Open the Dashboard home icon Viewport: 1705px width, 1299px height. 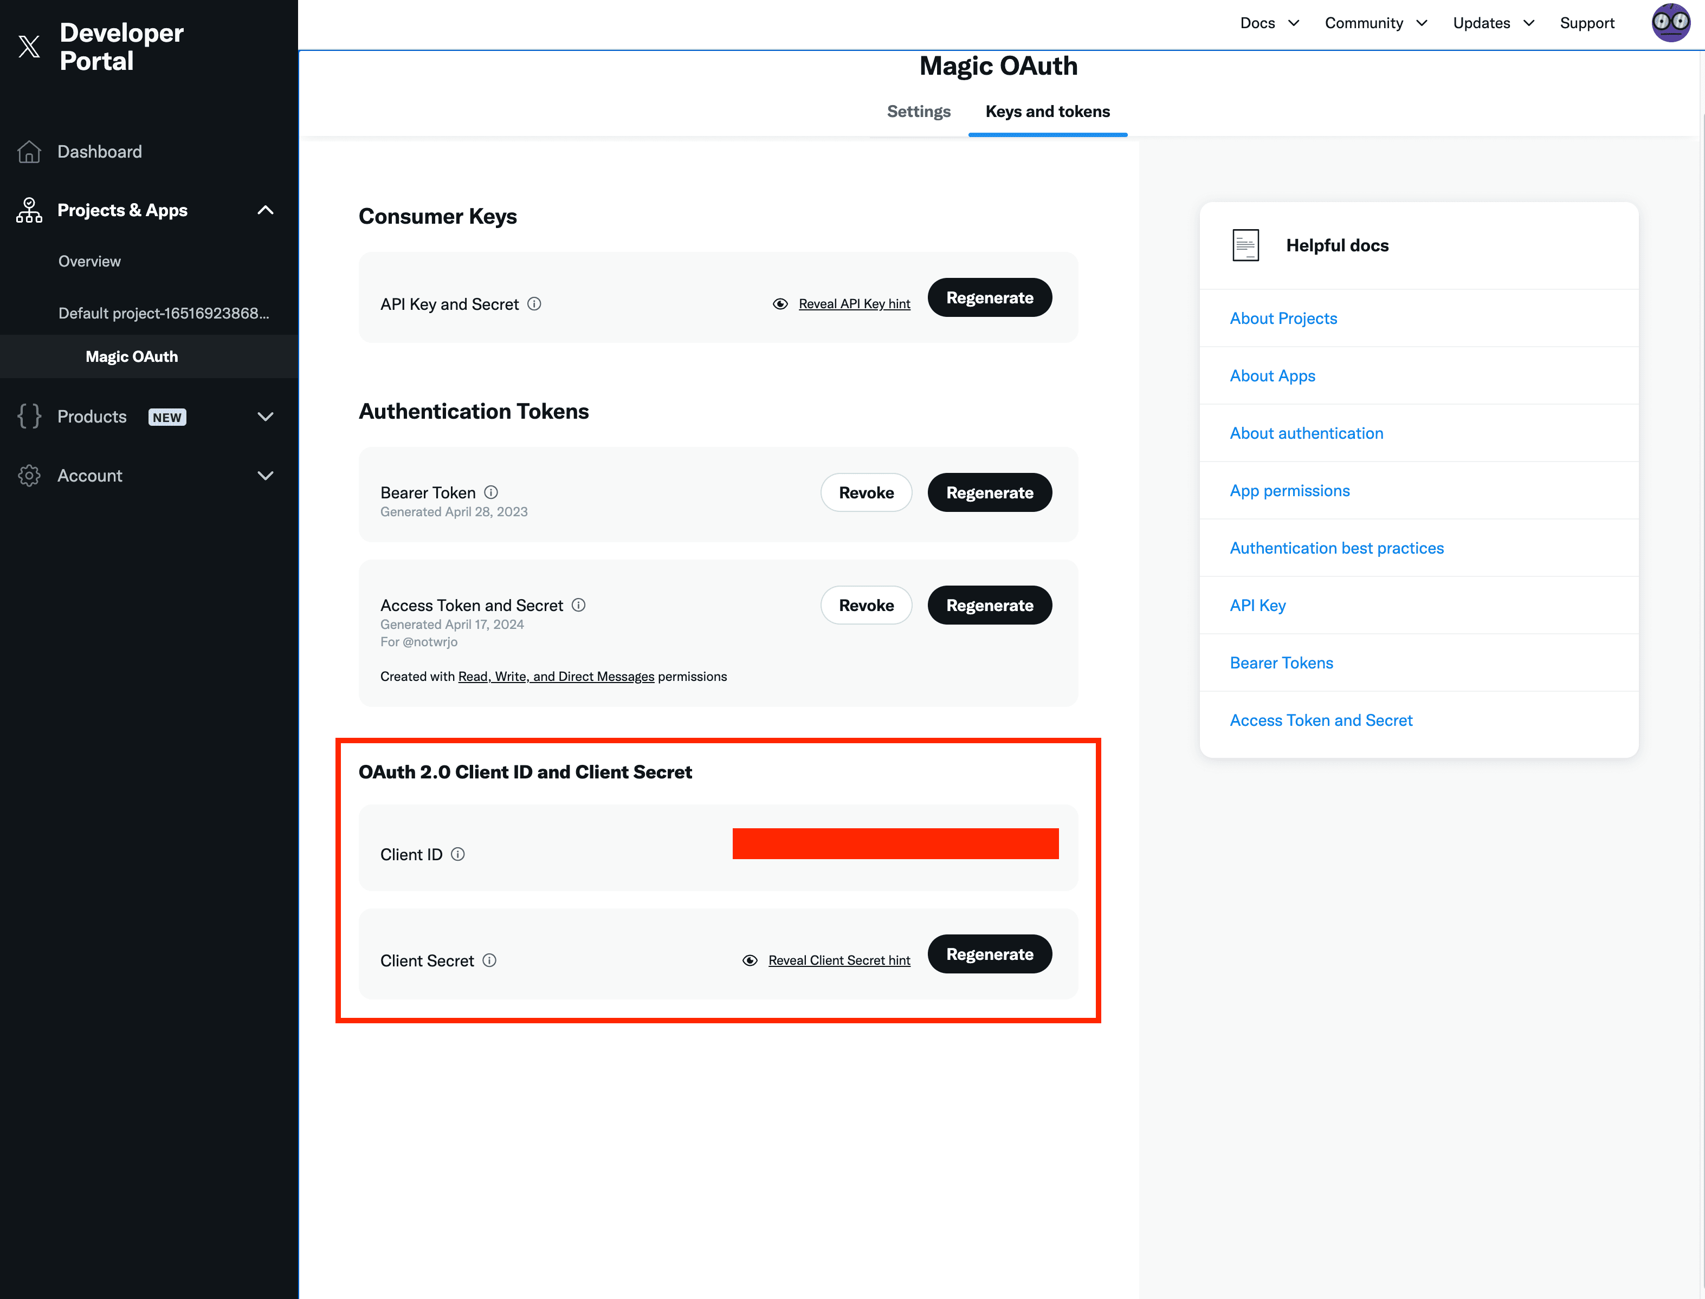(29, 152)
